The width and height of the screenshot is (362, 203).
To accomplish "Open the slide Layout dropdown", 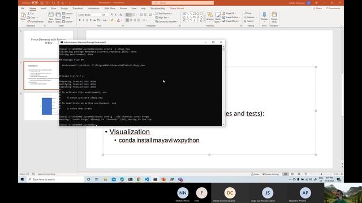I will 68,14.
